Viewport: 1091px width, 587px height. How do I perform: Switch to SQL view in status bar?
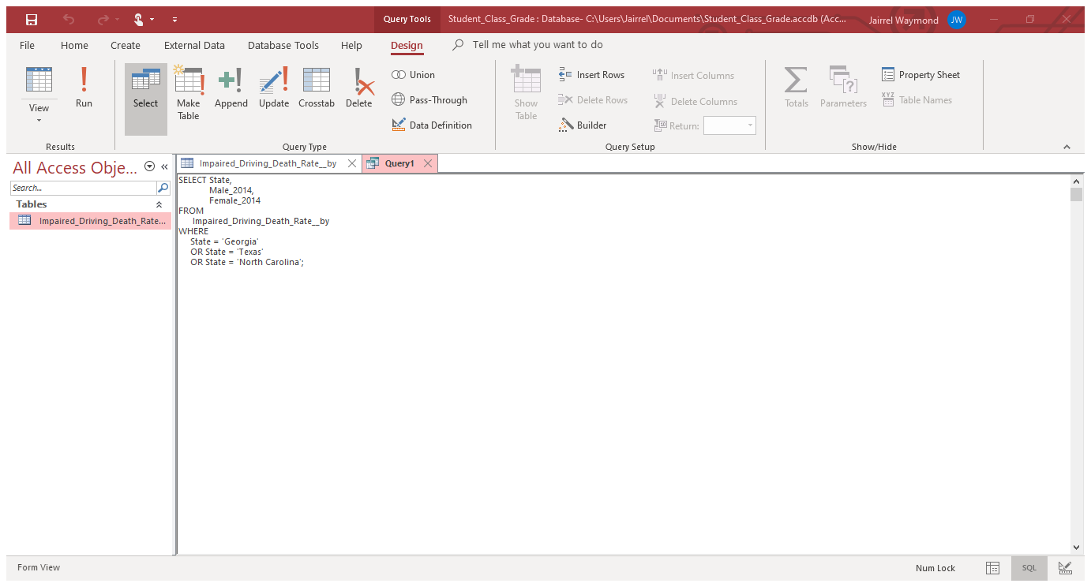point(1029,568)
